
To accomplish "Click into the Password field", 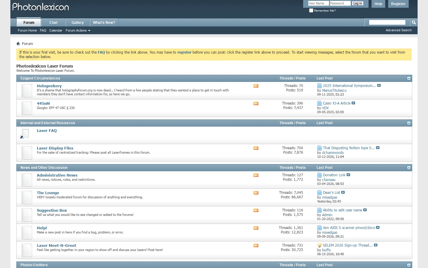I will click(340, 3).
